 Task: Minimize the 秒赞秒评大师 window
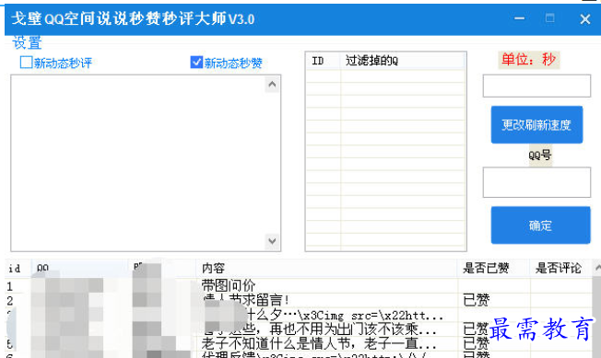[x=519, y=18]
